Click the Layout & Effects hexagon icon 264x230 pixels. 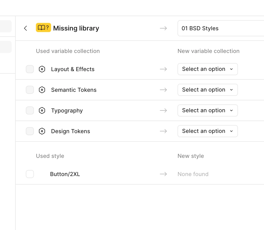pyautogui.click(x=42, y=69)
